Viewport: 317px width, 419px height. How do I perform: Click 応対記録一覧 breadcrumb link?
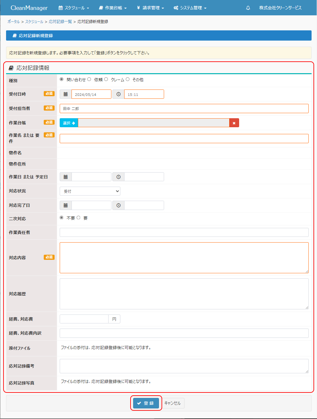(60, 22)
